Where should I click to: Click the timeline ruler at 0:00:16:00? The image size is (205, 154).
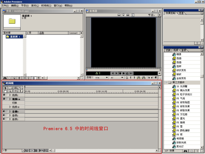point(101,92)
